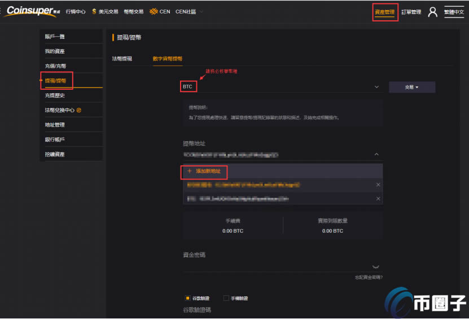Expand the CEN社區 menu arrow
The image size is (469, 319).
[201, 12]
